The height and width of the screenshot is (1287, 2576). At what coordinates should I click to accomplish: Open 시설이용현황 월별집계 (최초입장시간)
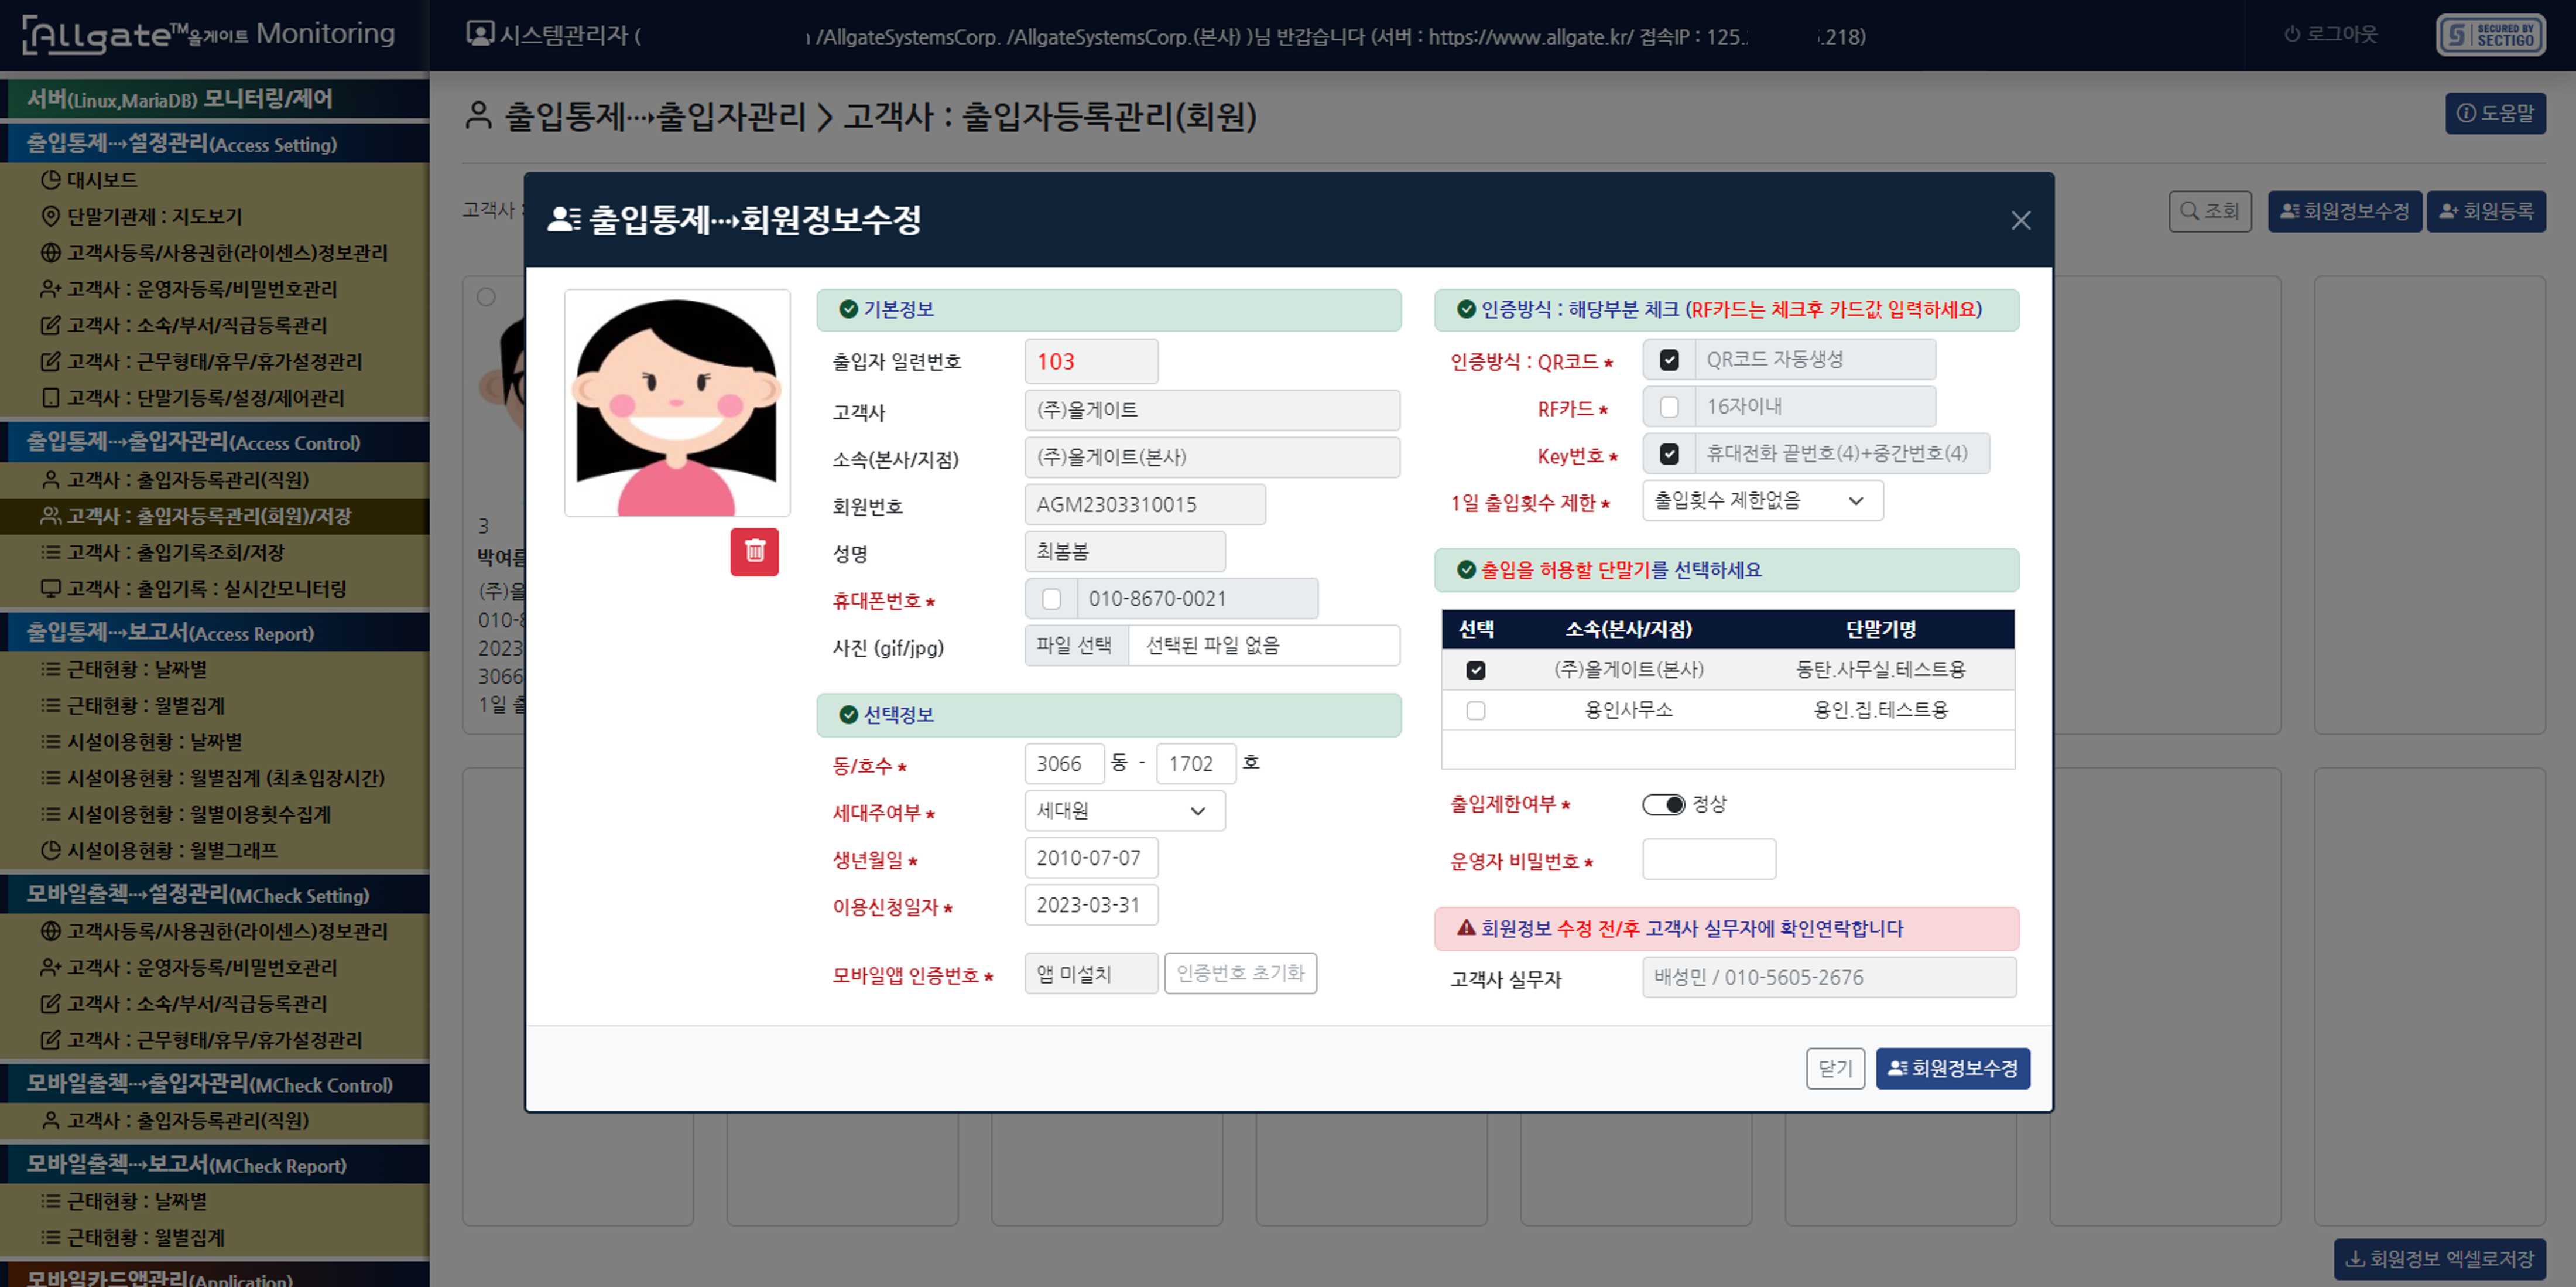213,777
